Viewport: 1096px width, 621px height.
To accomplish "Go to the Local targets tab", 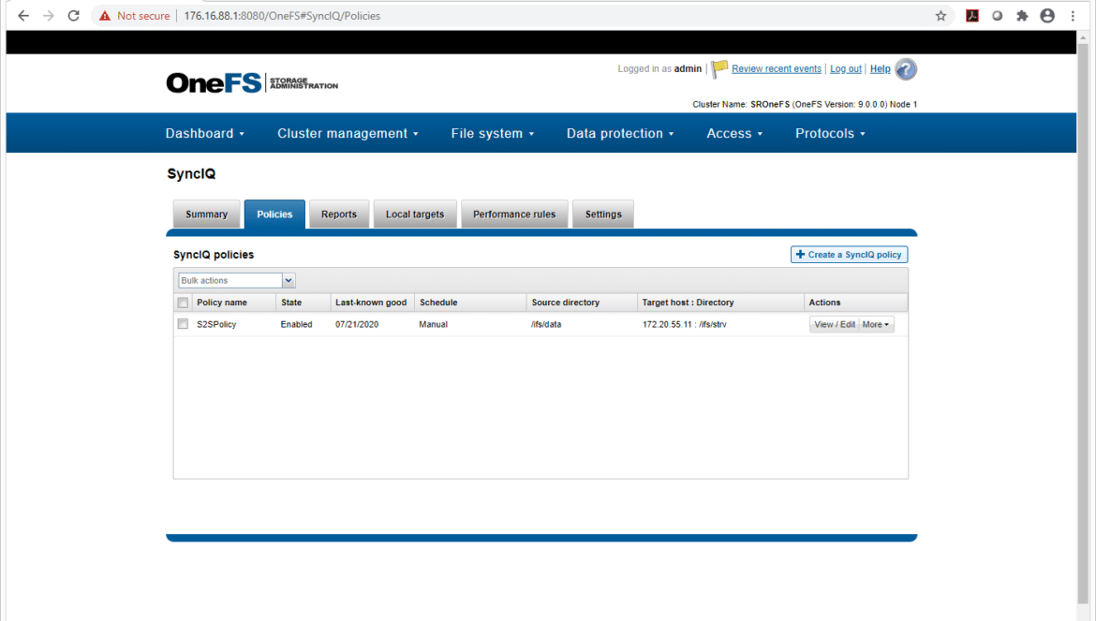I will click(414, 214).
